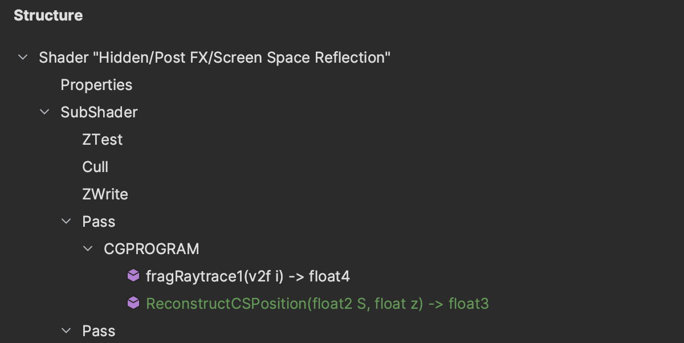Select the Cull entry

pyautogui.click(x=95, y=167)
